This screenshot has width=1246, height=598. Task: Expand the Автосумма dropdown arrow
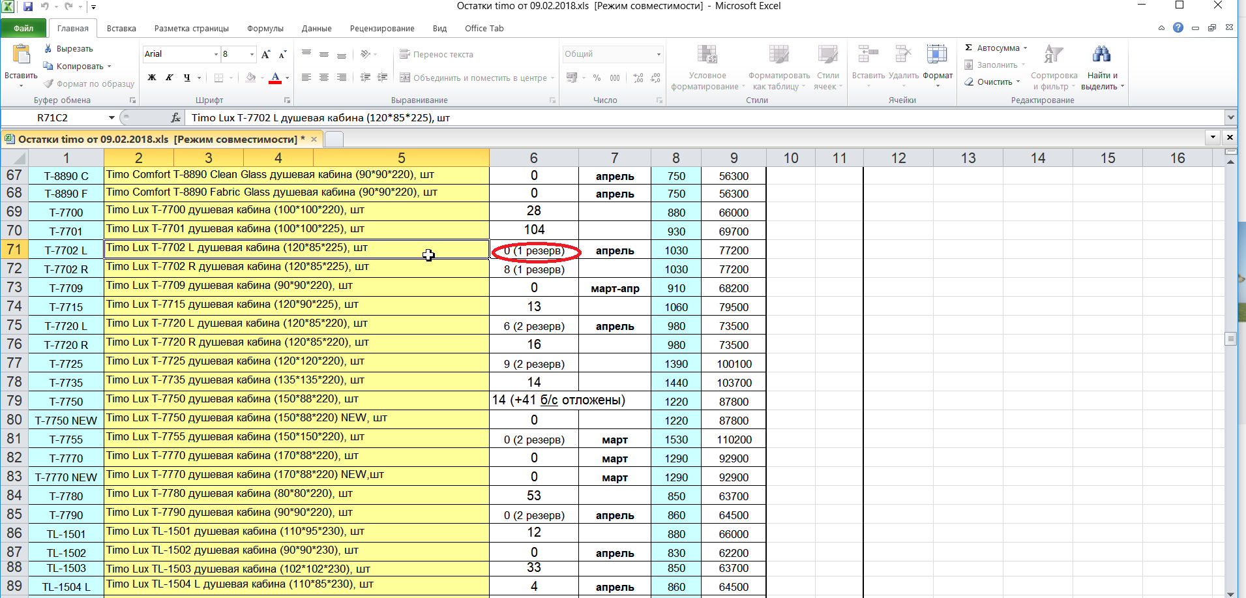pyautogui.click(x=1025, y=48)
